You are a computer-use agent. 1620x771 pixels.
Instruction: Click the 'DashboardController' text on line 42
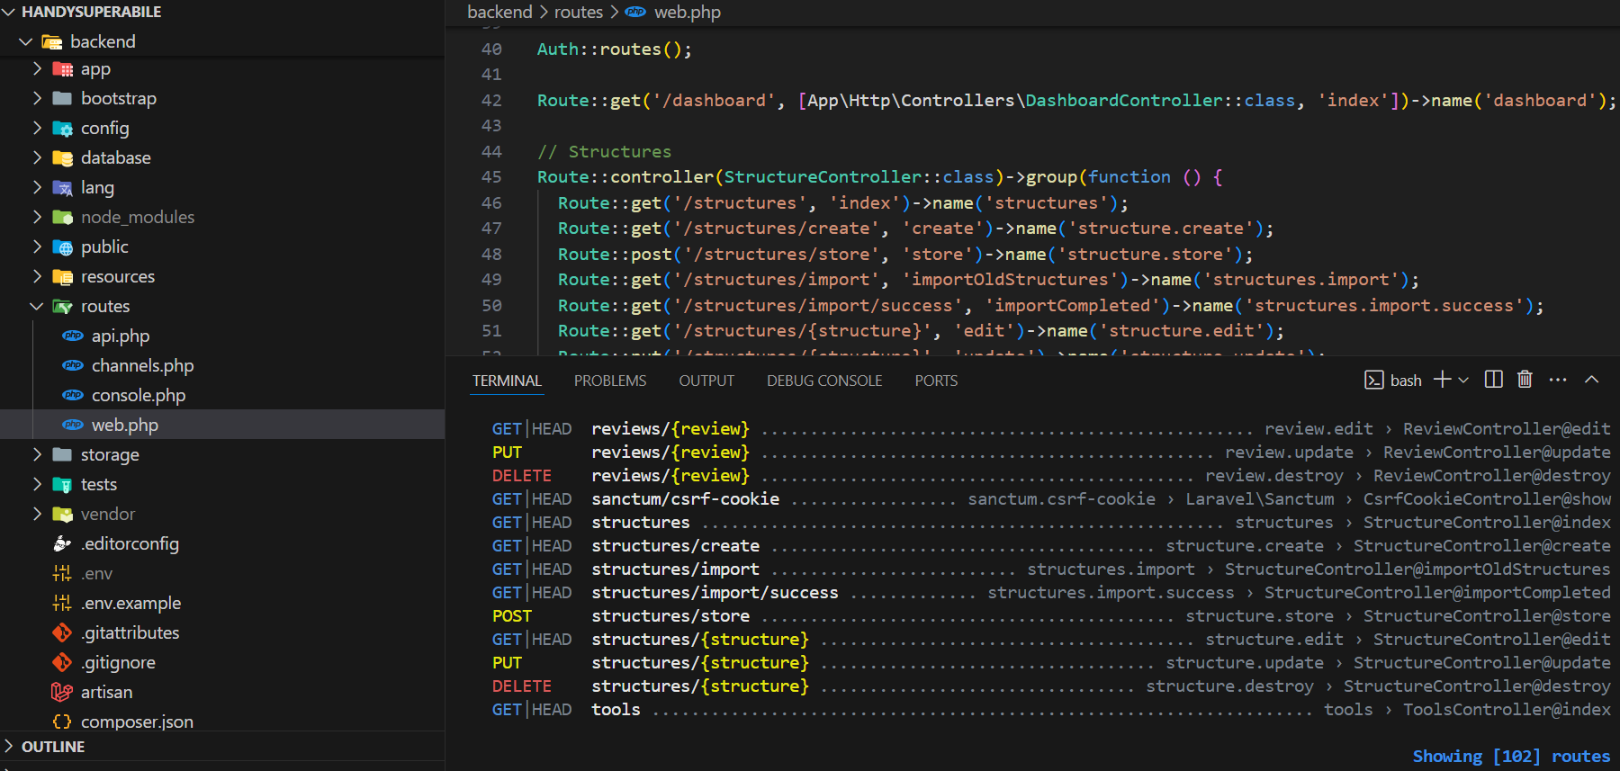point(1123,100)
